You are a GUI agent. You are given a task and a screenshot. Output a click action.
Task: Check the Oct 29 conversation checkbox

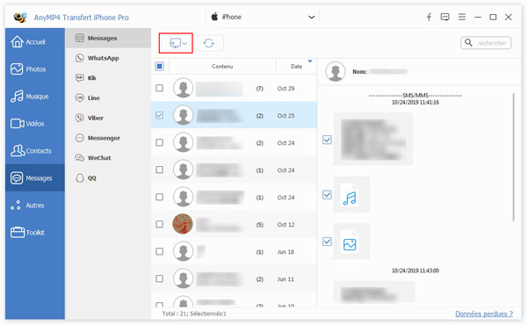tap(160, 88)
